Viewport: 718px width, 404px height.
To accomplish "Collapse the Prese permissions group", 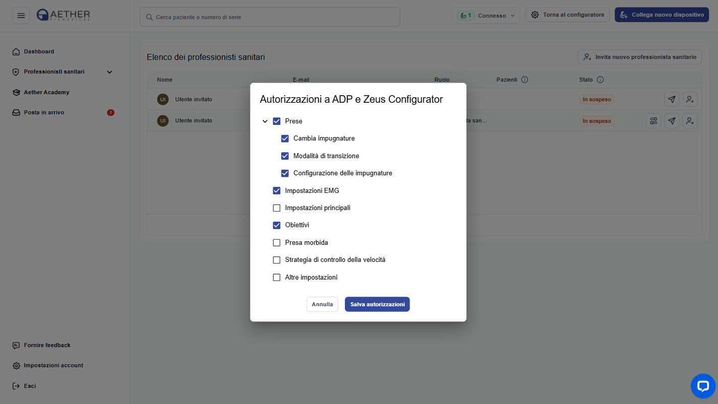I will coord(265,121).
